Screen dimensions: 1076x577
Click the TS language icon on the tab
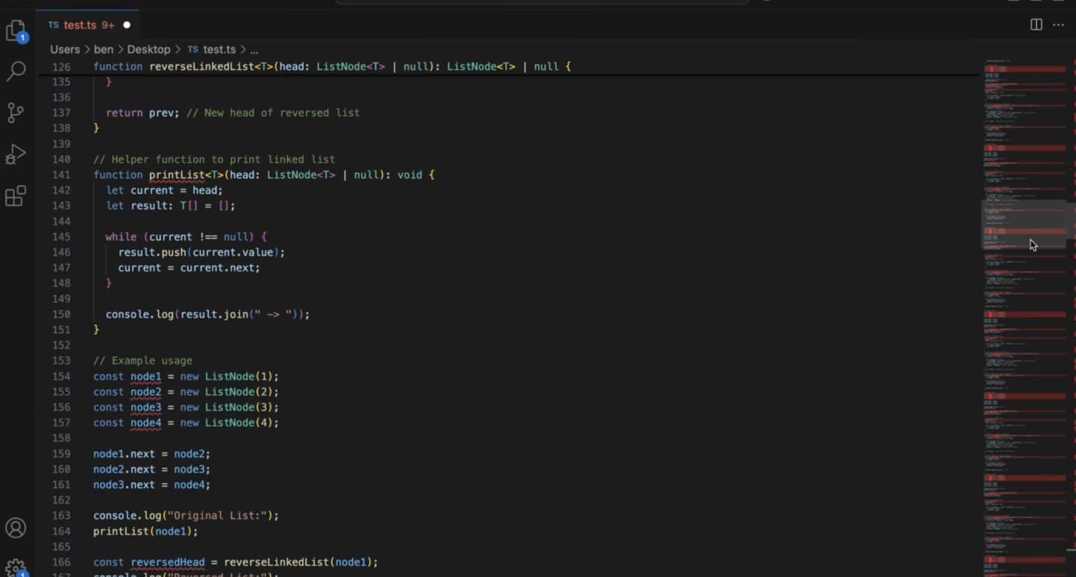(53, 25)
